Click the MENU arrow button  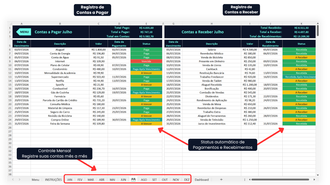coord(24,32)
